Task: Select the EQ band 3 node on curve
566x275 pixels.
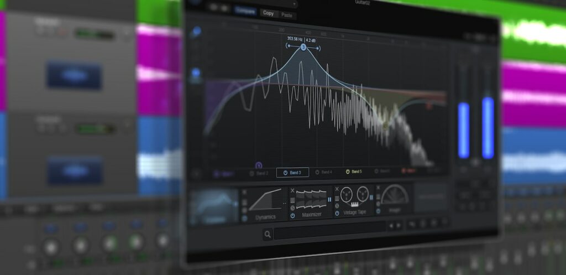Action: point(303,48)
